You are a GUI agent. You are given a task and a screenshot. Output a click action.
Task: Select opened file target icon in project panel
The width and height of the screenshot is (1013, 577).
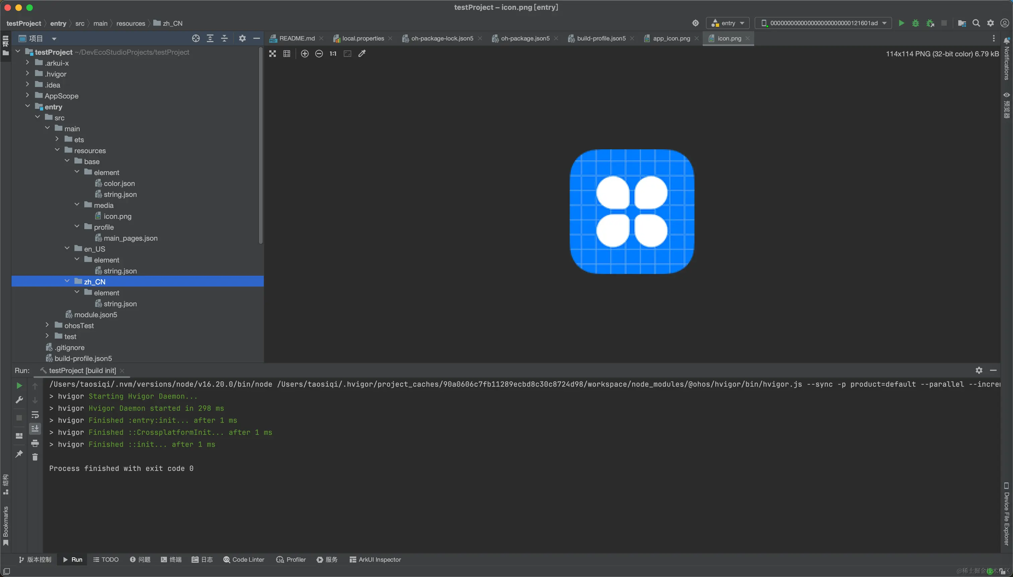196,38
